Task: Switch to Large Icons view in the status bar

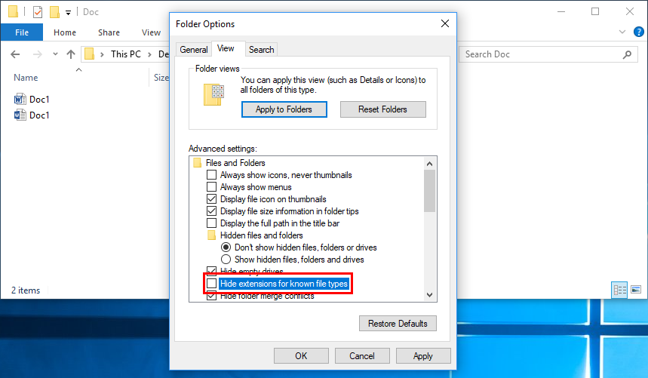Action: (635, 290)
